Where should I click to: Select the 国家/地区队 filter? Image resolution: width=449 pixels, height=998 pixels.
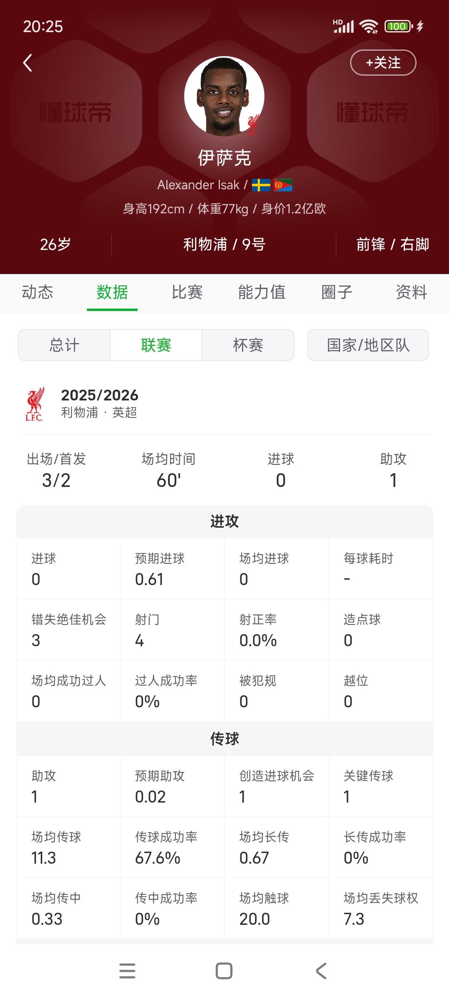pyautogui.click(x=368, y=345)
